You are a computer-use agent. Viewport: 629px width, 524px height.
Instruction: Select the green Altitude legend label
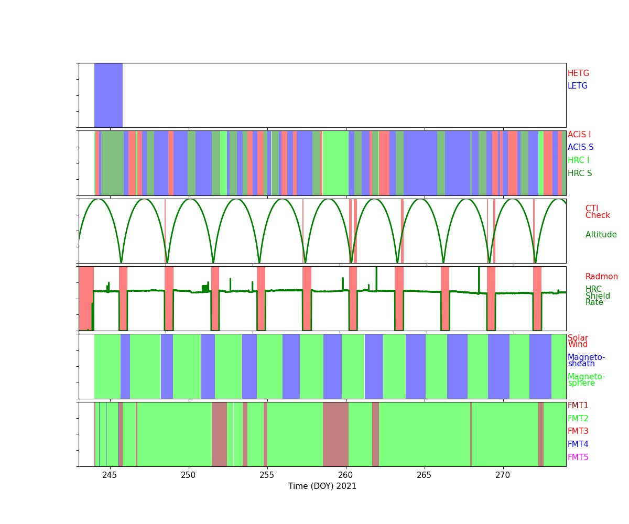click(601, 235)
